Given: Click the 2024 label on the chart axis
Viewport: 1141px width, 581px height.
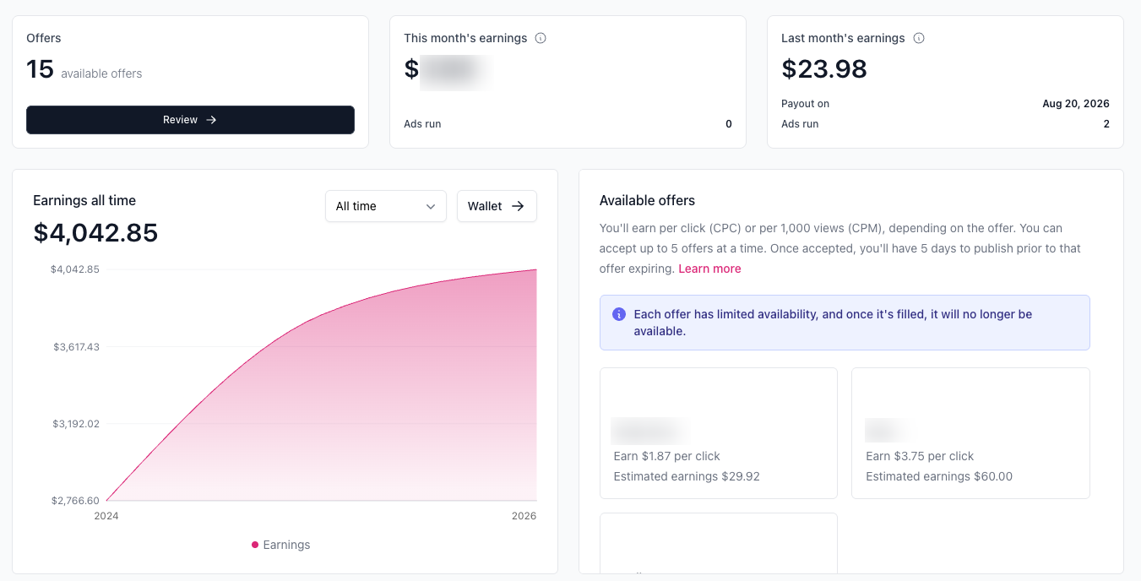Looking at the screenshot, I should 106,515.
